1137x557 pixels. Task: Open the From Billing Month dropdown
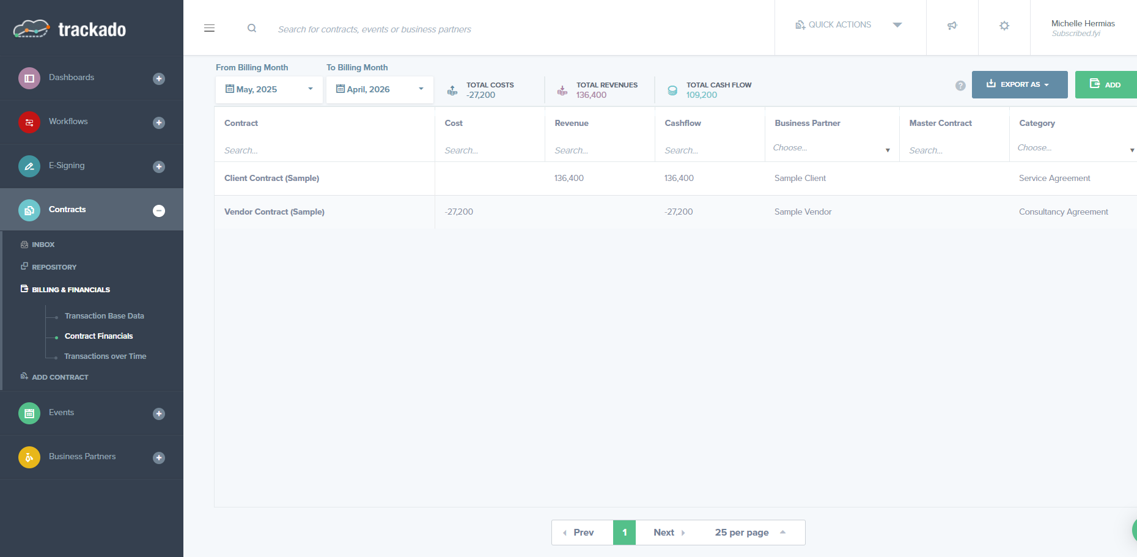pyautogui.click(x=269, y=89)
